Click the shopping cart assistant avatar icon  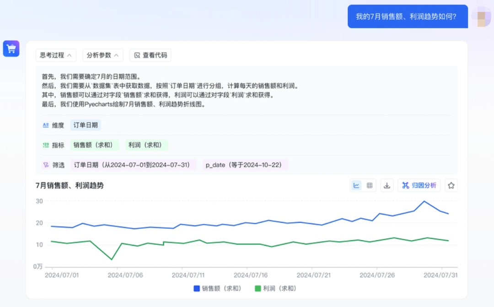(11, 48)
